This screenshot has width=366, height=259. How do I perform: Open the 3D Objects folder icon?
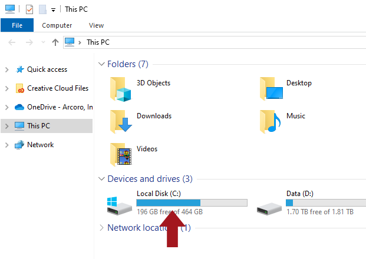pos(120,89)
